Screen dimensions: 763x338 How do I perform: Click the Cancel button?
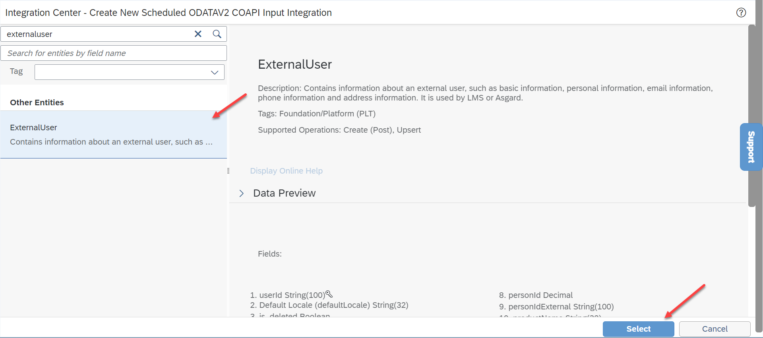(715, 329)
